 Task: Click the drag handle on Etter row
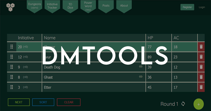(x=12, y=87)
